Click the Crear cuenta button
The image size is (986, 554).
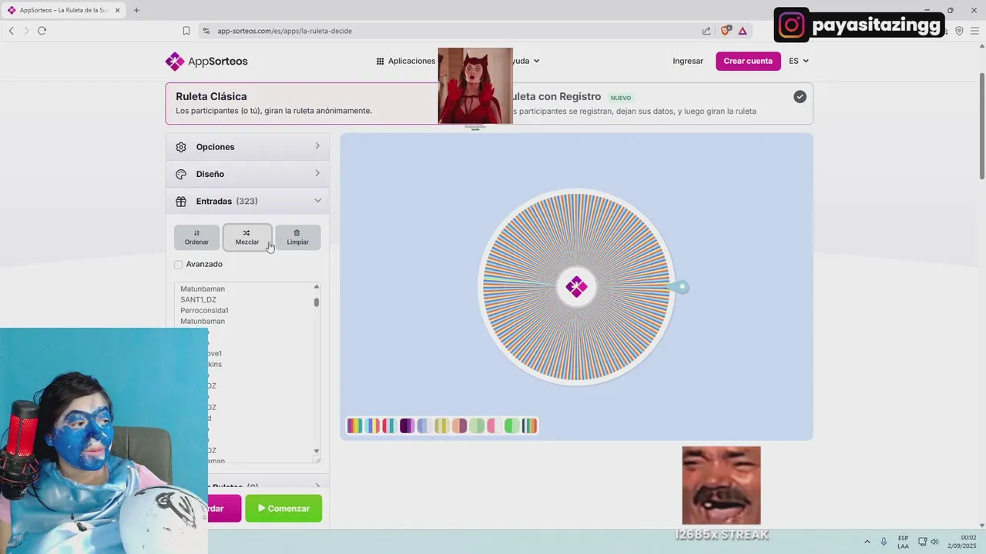coord(748,61)
